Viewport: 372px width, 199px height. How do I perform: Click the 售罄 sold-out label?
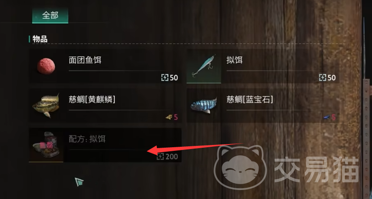pos(46,145)
